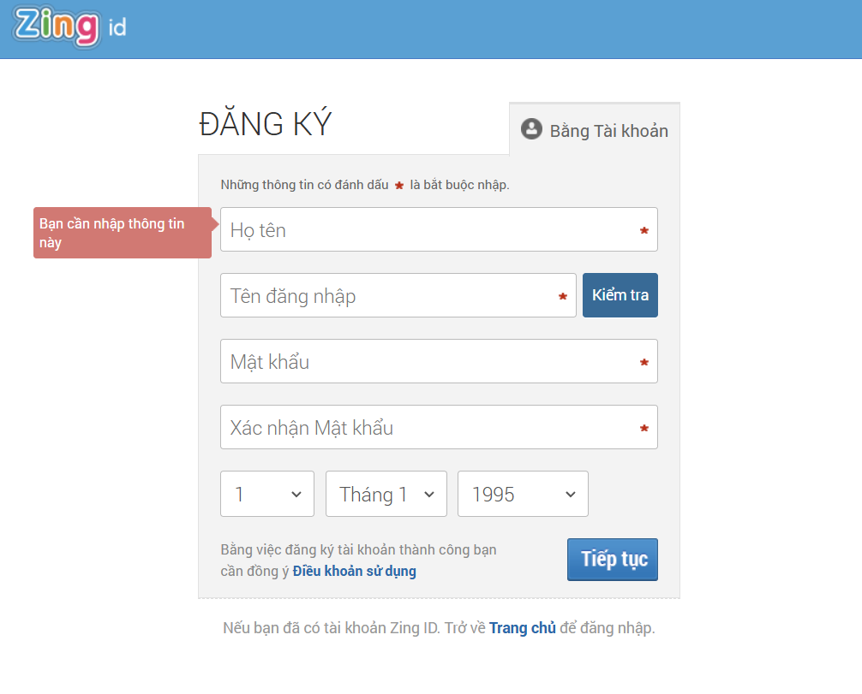Click the Tiếp tục button
This screenshot has width=862, height=694.
[612, 560]
